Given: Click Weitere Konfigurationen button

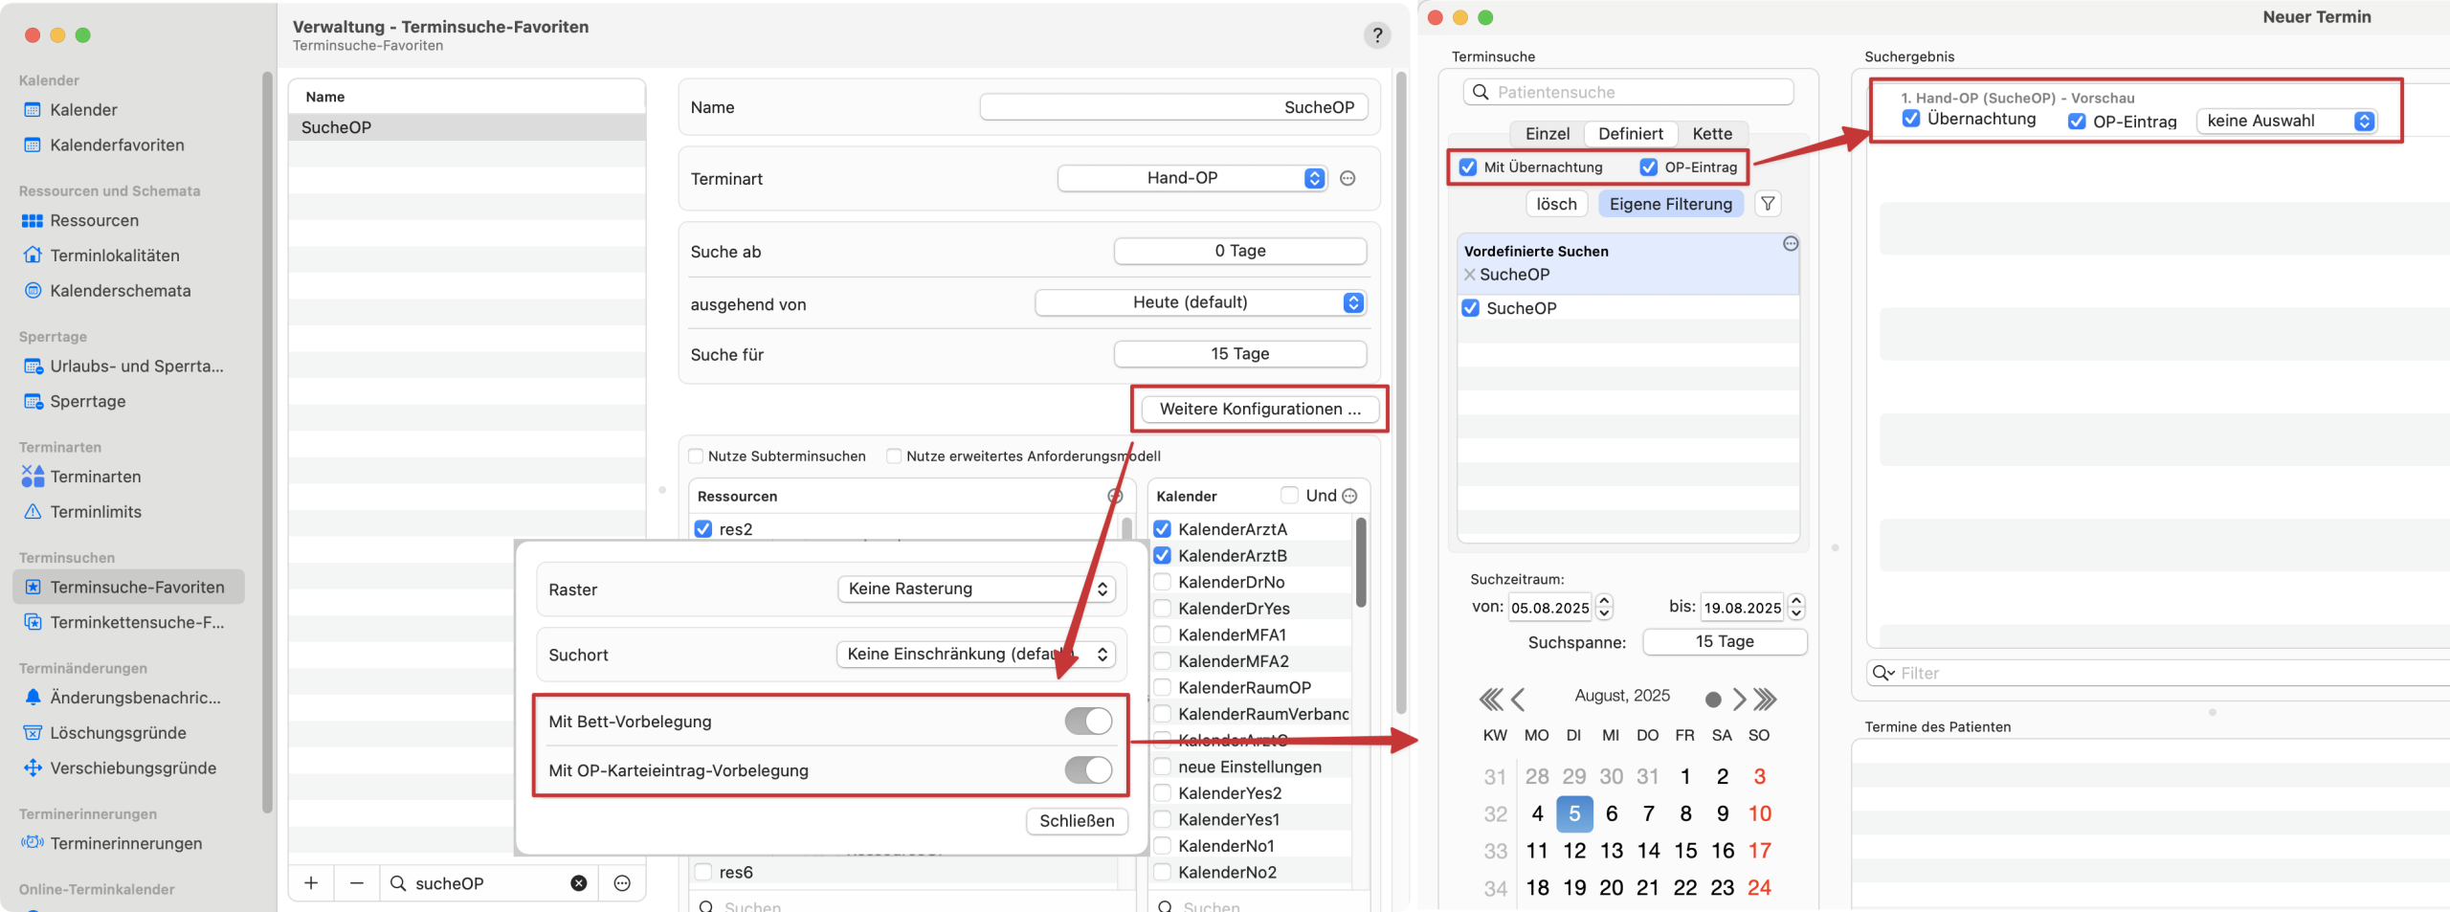Looking at the screenshot, I should tap(1260, 410).
